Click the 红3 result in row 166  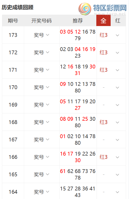coord(104,157)
